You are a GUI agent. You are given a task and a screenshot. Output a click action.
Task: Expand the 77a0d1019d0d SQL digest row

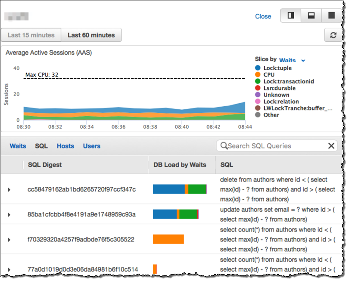(x=9, y=270)
